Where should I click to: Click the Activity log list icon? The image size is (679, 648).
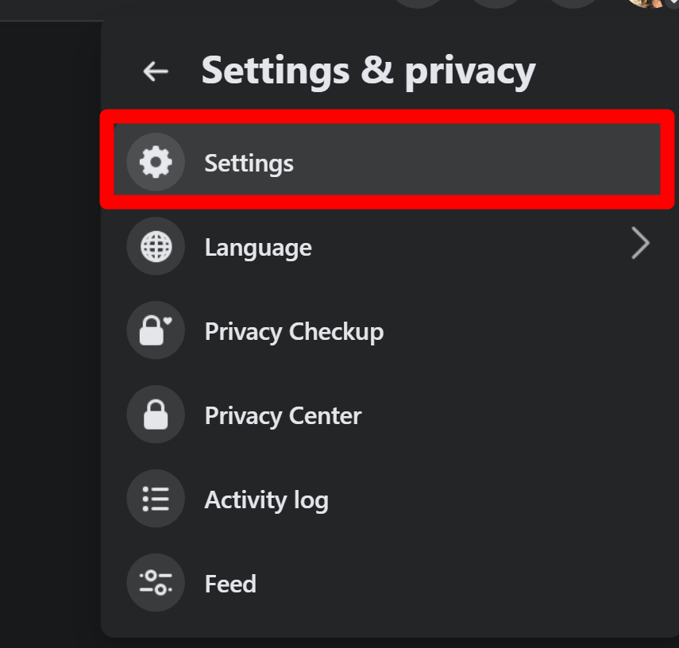pos(156,498)
